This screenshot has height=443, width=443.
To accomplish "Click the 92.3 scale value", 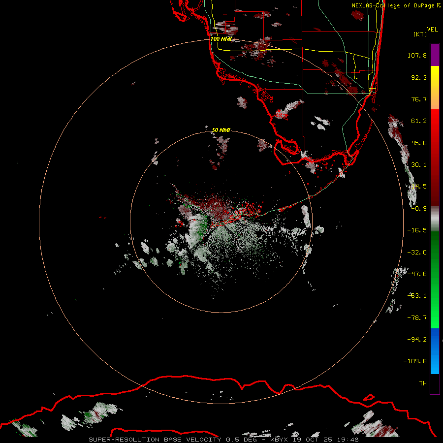I will tap(419, 77).
